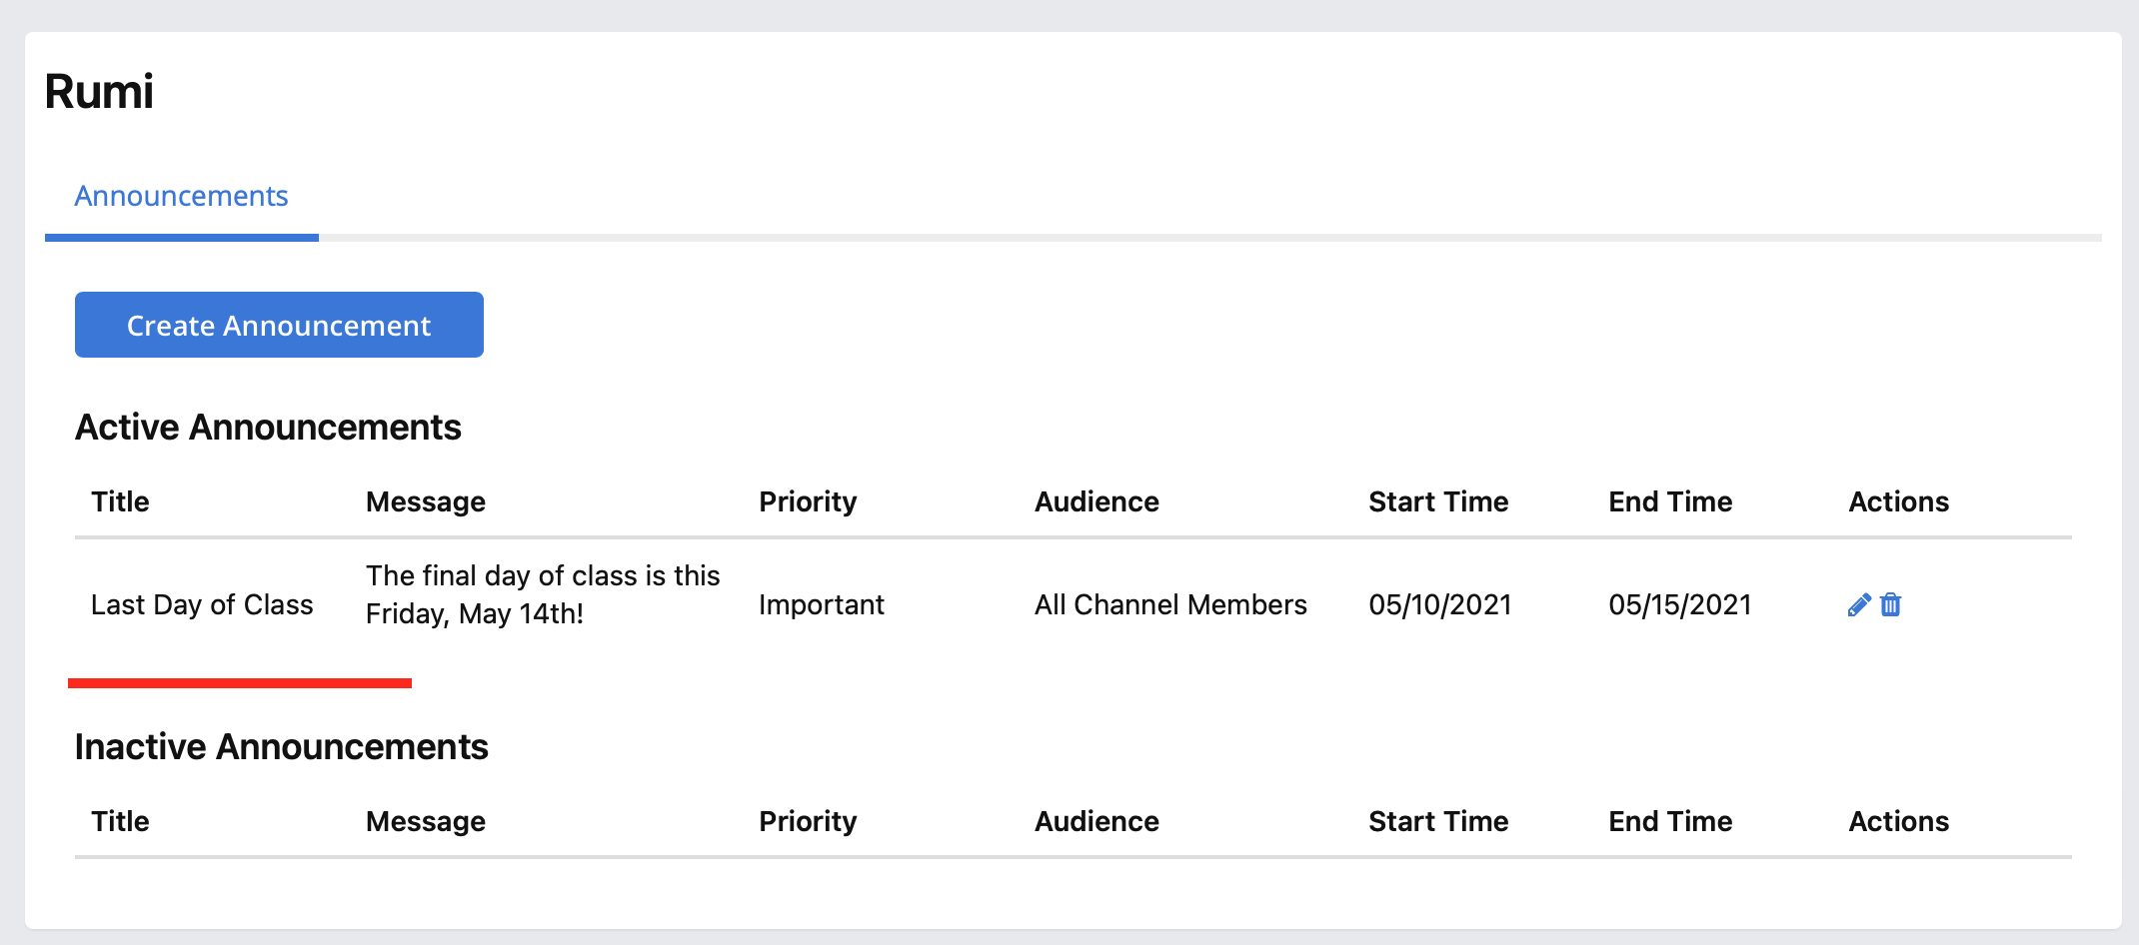Screen dimensions: 2139x945
Task: Click the Priority column header in Inactive Announcements
Action: (808, 821)
